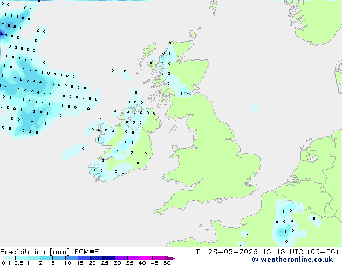Click the '[mm]' unit label
Screen dimensions: 342x265
tap(59, 252)
